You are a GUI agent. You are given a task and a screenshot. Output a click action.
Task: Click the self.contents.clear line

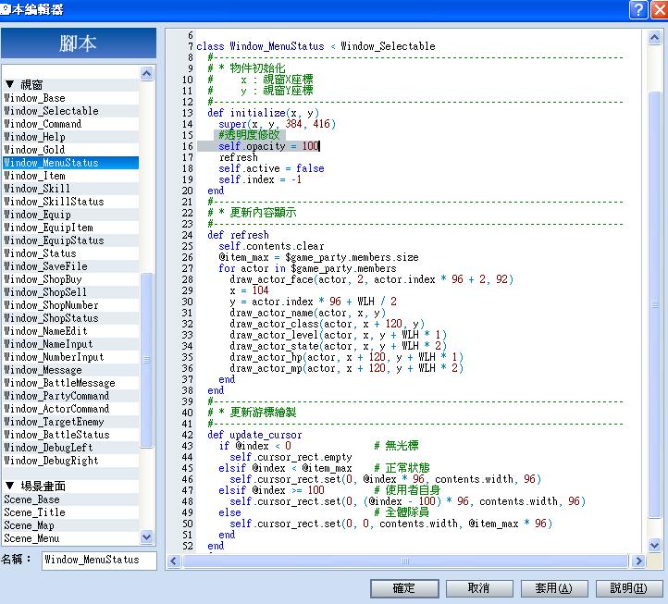point(271,246)
